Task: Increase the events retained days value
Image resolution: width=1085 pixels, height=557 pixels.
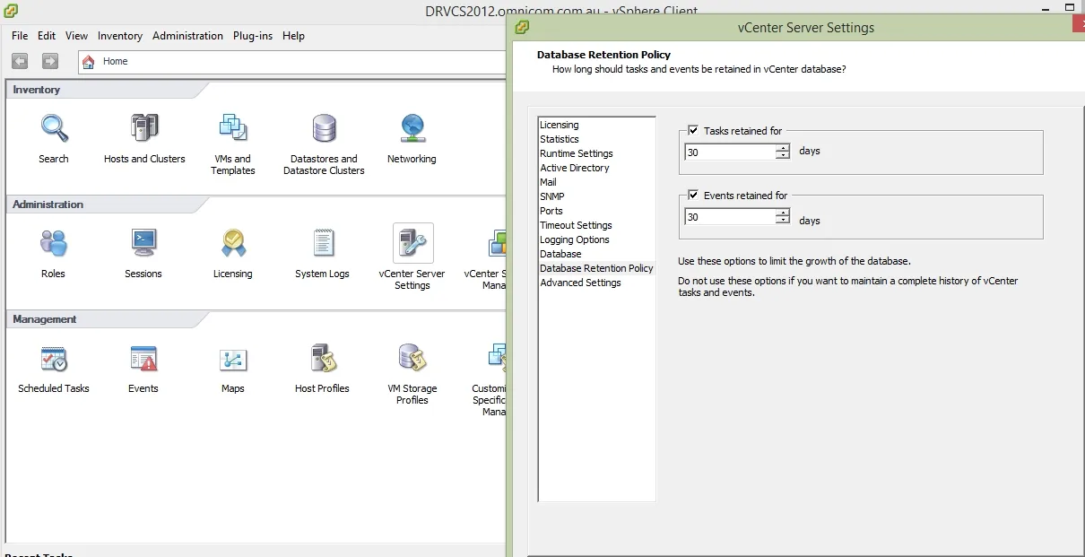Action: coord(783,213)
